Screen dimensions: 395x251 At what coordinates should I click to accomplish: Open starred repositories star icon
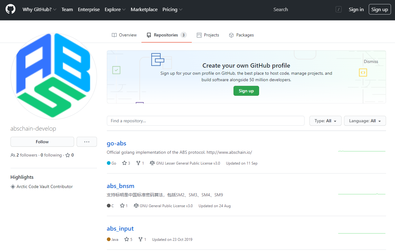click(x=68, y=155)
